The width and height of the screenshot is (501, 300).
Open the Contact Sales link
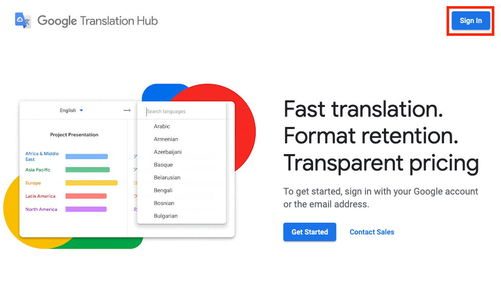[x=372, y=232]
